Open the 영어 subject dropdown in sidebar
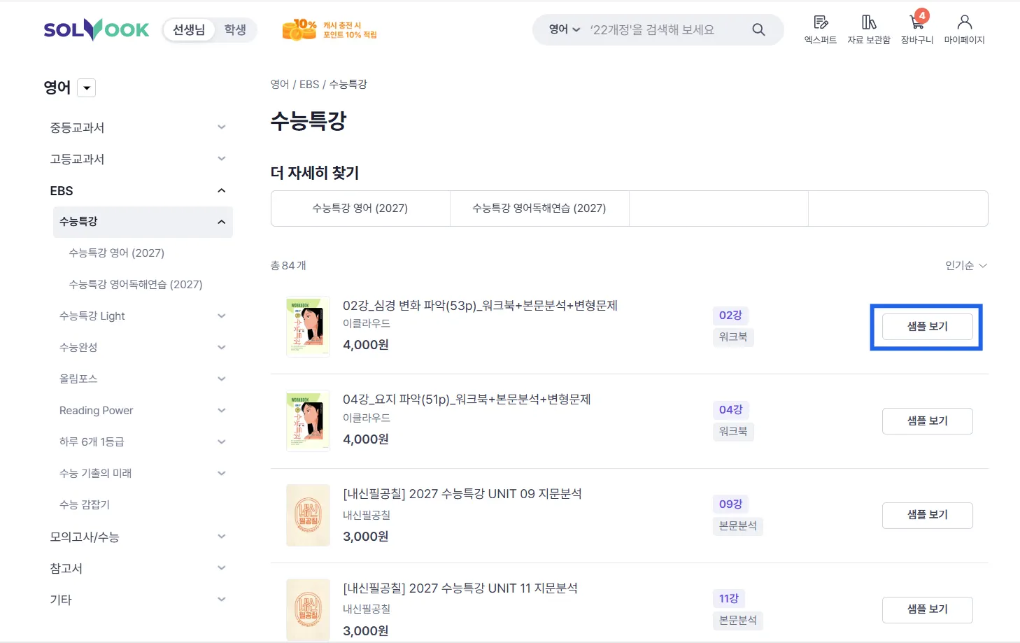This screenshot has height=643, width=1020. pos(87,87)
